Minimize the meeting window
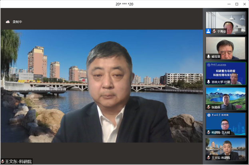The height and width of the screenshot is (165, 249). (x=227, y=4)
